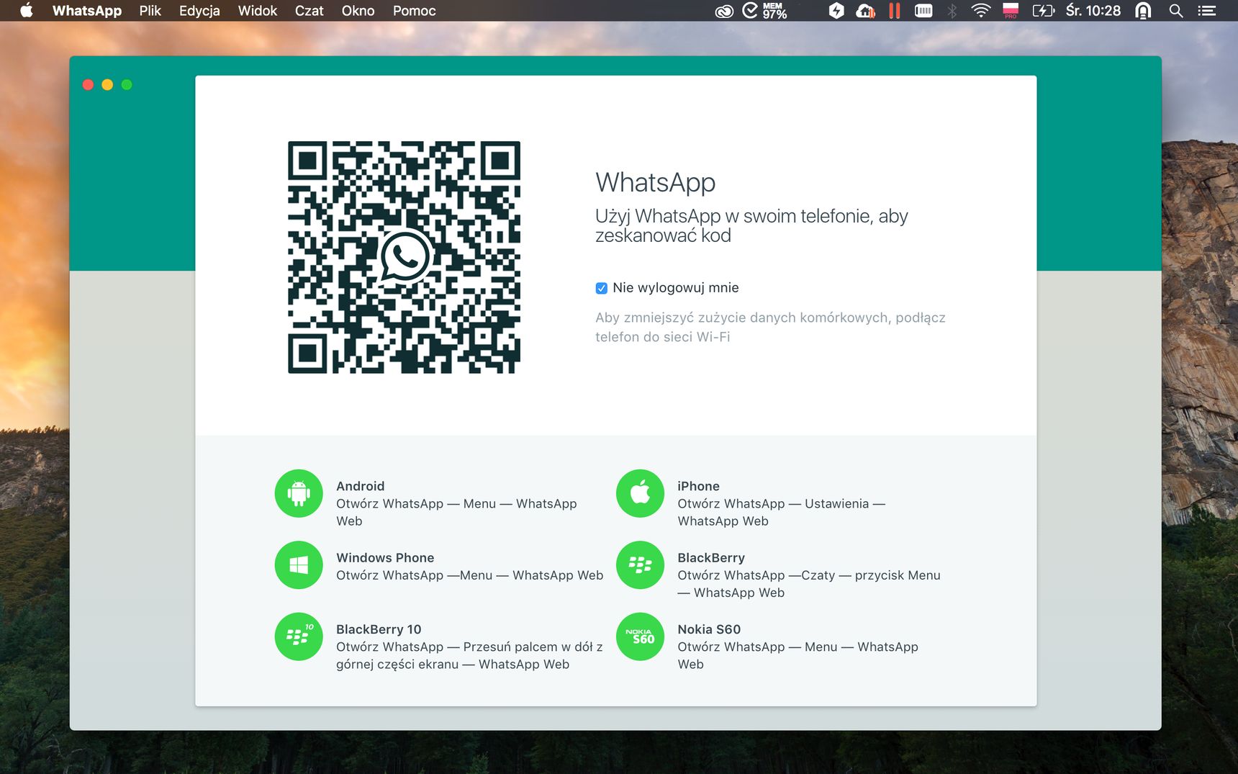
Task: Click the Nie wylogowuj mnie label
Action: click(676, 288)
